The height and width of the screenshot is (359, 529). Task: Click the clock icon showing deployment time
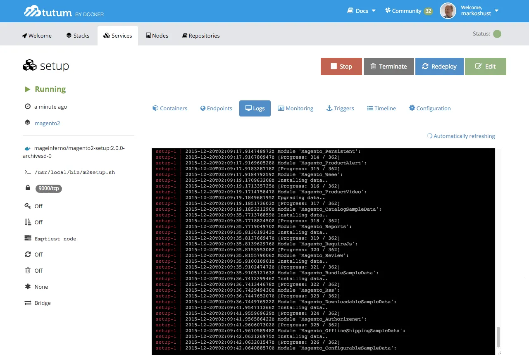[26, 107]
